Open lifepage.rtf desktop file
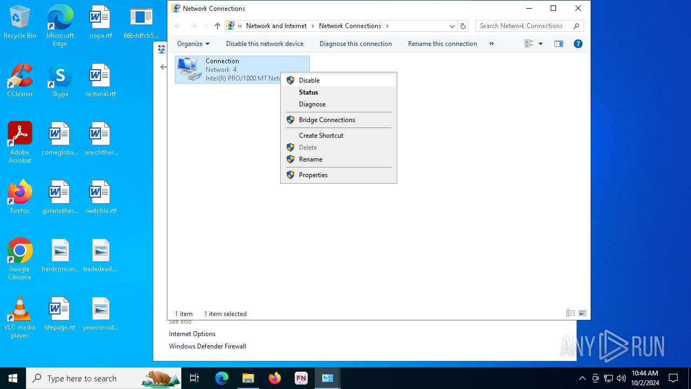691x389 pixels. pos(60,314)
